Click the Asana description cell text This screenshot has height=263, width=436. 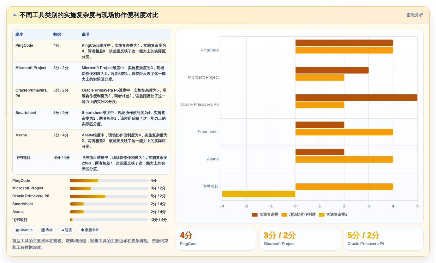pyautogui.click(x=124, y=141)
